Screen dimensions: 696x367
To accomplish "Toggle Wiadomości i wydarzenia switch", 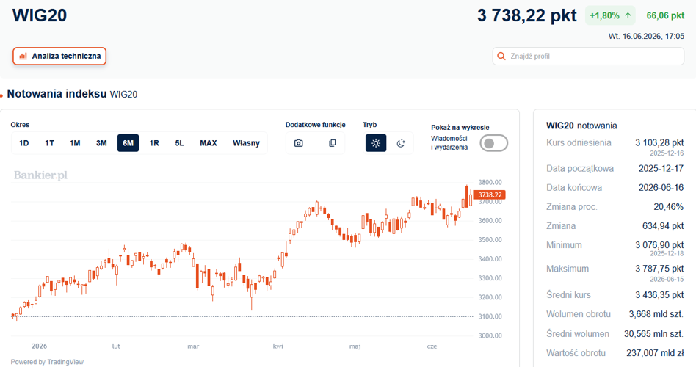I will click(x=493, y=143).
